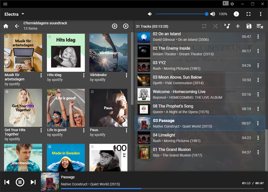Open the layout view switcher icon
The width and height of the screenshot is (268, 192).
(x=225, y=3)
